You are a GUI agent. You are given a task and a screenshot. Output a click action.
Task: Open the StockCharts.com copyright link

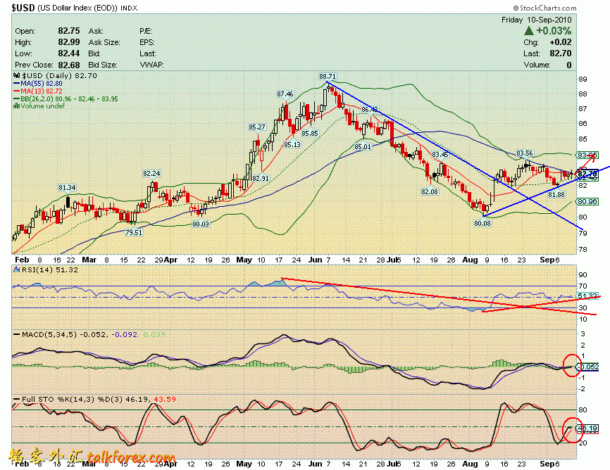point(544,8)
